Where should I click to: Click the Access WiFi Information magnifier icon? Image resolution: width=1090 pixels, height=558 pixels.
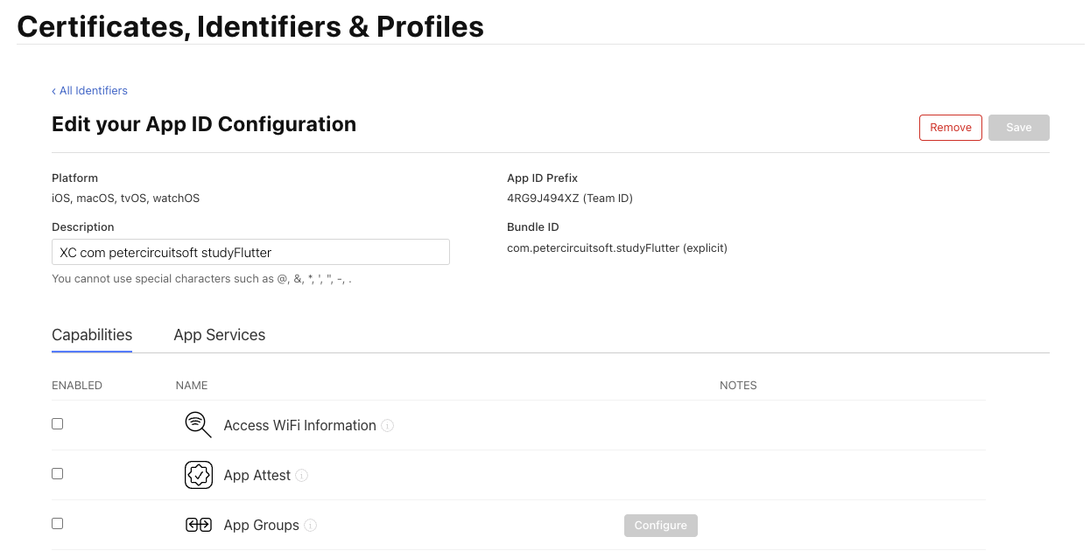(x=199, y=425)
